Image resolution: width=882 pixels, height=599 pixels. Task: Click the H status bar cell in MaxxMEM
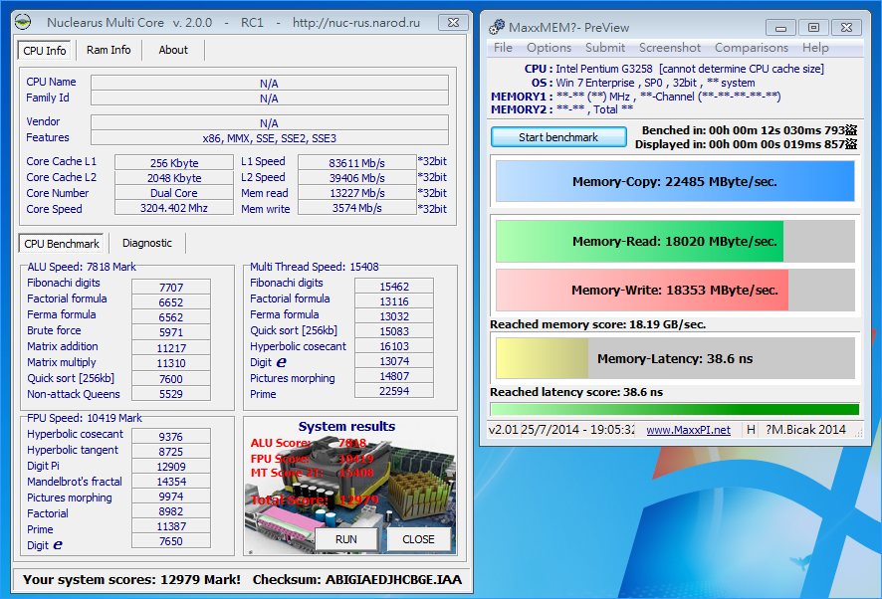tap(751, 430)
